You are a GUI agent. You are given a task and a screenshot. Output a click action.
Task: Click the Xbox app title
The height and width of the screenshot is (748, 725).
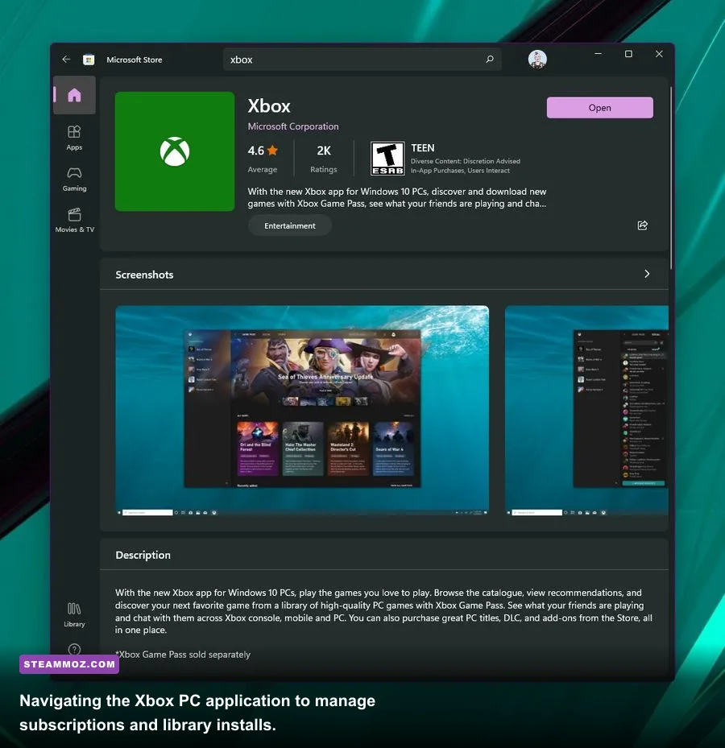point(269,106)
